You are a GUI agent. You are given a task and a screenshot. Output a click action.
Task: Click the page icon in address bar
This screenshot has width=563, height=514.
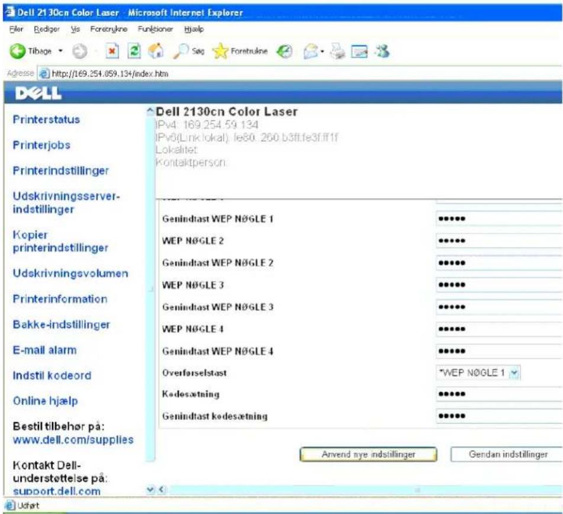[x=44, y=73]
